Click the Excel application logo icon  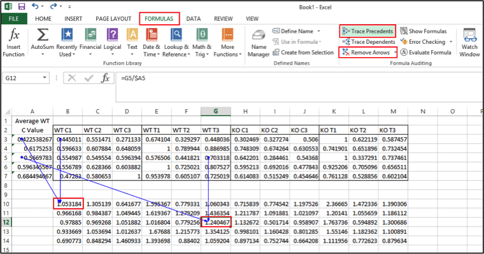[8, 6]
